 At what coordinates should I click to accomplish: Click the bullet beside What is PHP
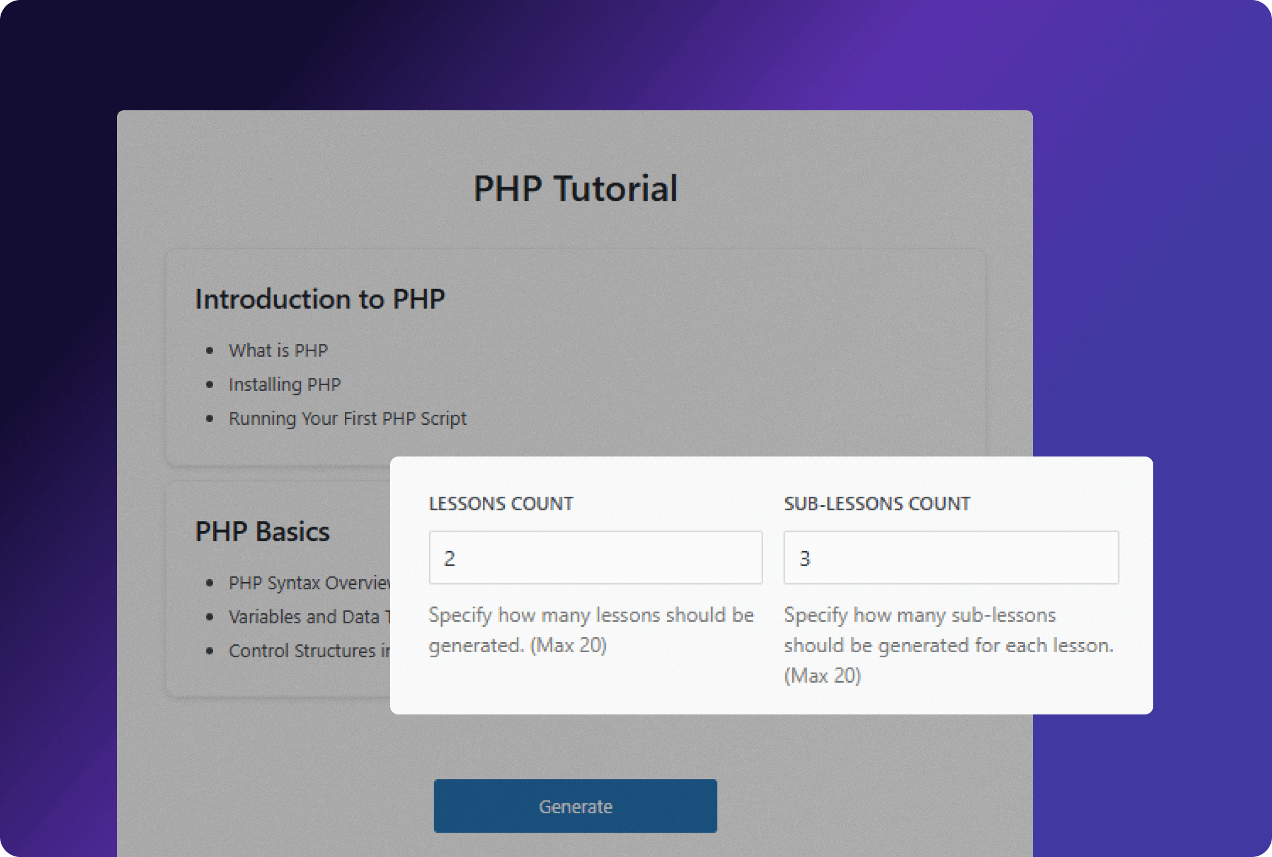[x=210, y=351]
